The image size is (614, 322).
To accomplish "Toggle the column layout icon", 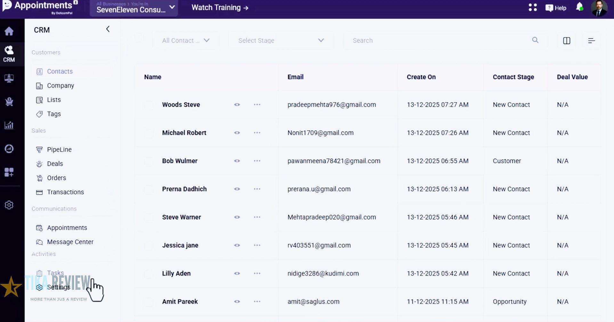I will [567, 41].
